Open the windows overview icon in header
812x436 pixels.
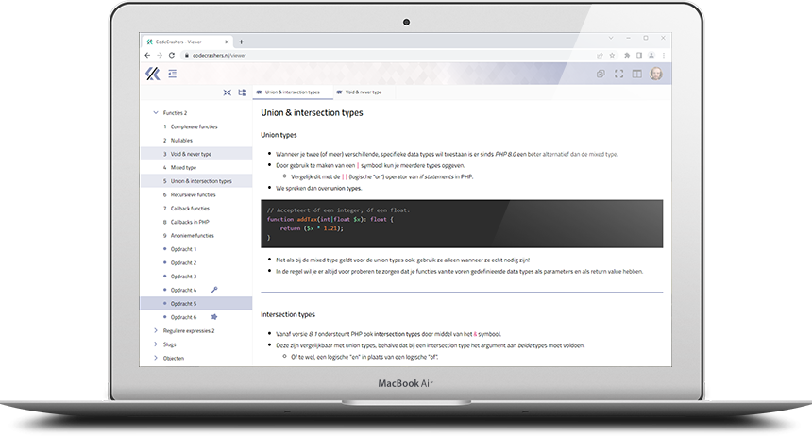tap(601, 74)
